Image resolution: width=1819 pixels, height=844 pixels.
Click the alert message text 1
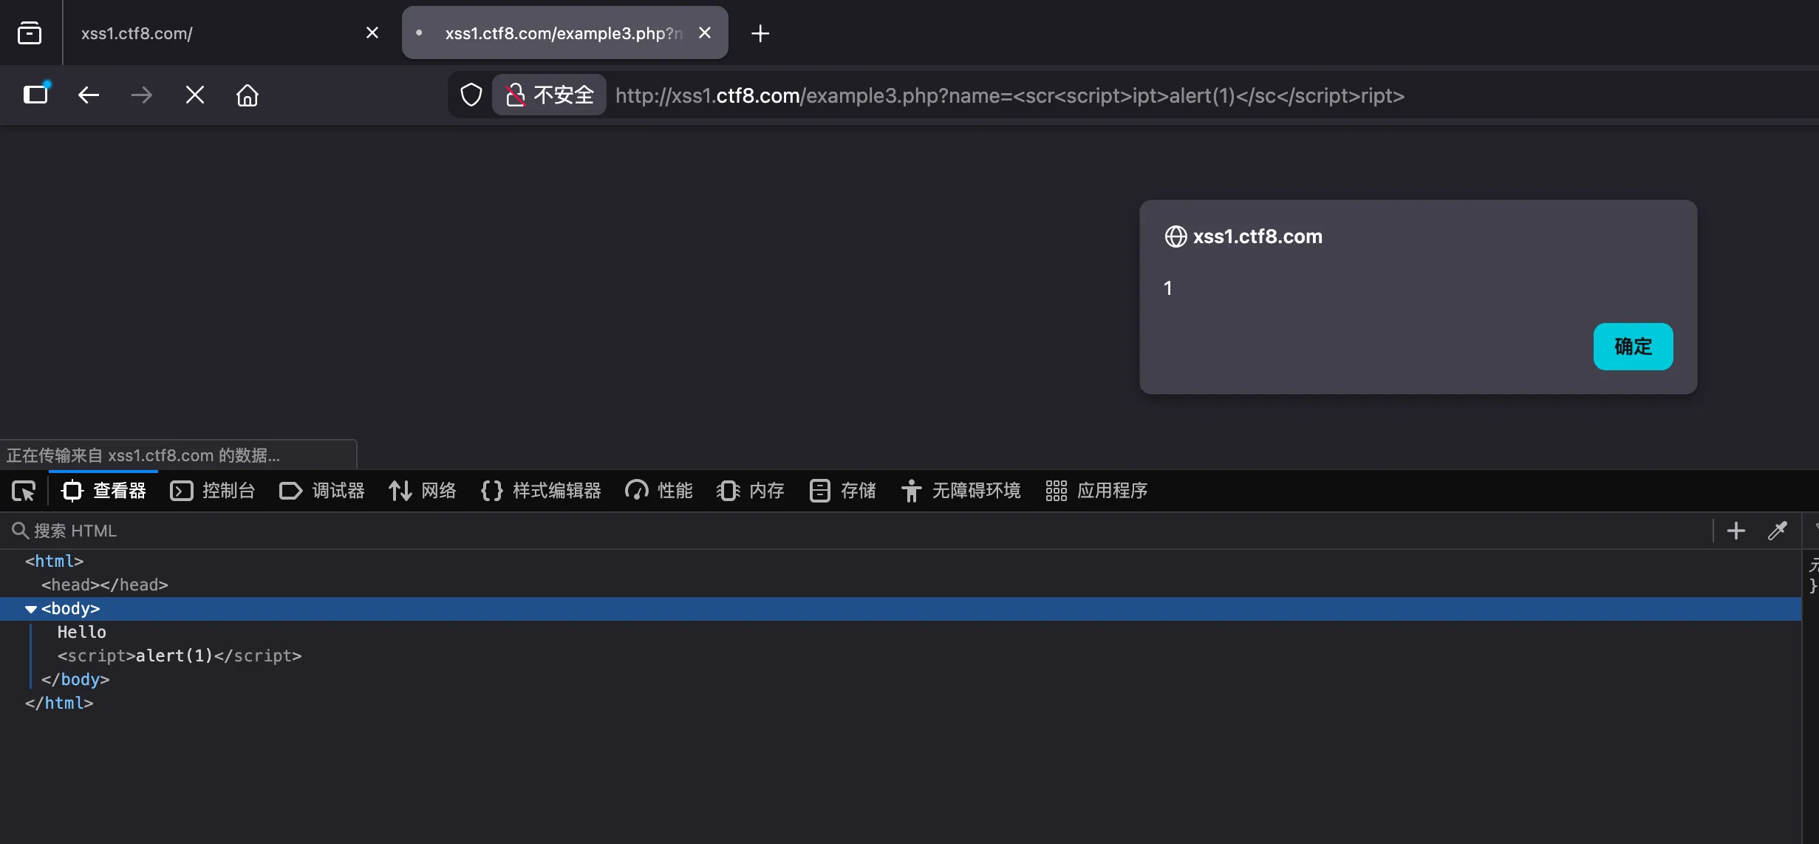tap(1168, 288)
